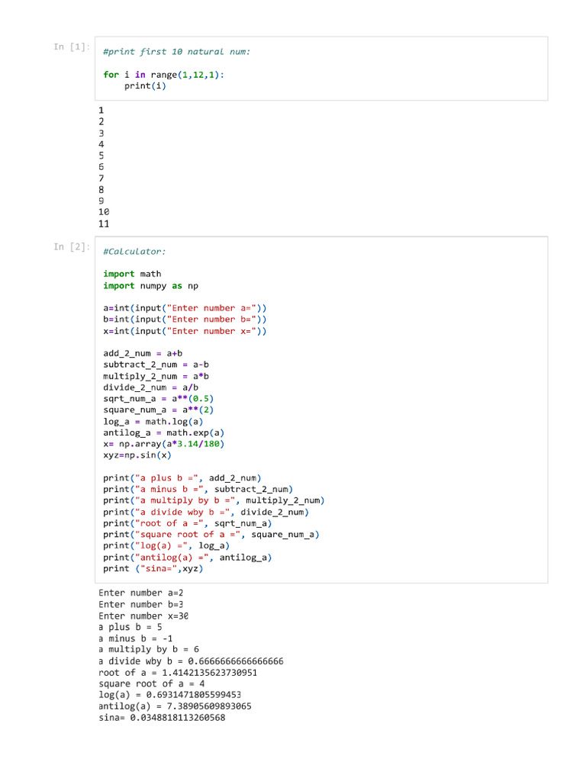
Task: Click output line 'Enter number b=3'
Action: pyautogui.click(x=141, y=604)
